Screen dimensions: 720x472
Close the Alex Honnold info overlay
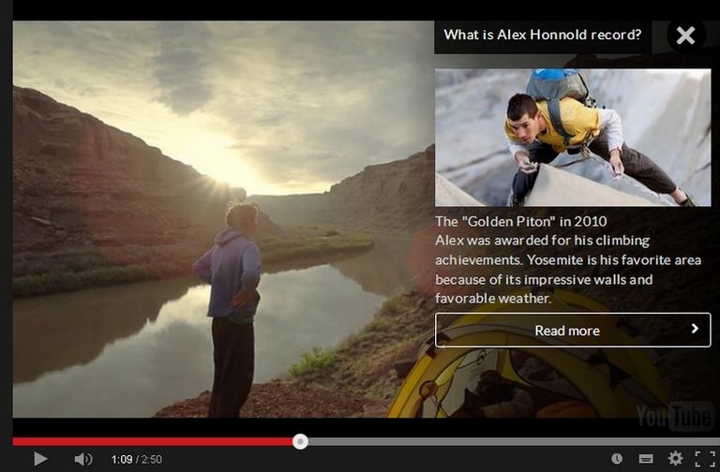point(685,36)
